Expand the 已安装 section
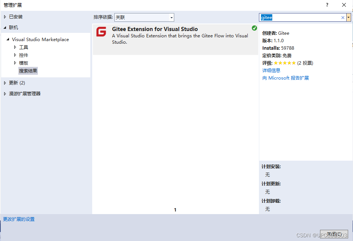The width and height of the screenshot is (353, 241). (5, 17)
